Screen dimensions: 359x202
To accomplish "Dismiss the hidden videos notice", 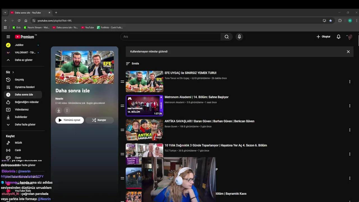I will [348, 52].
